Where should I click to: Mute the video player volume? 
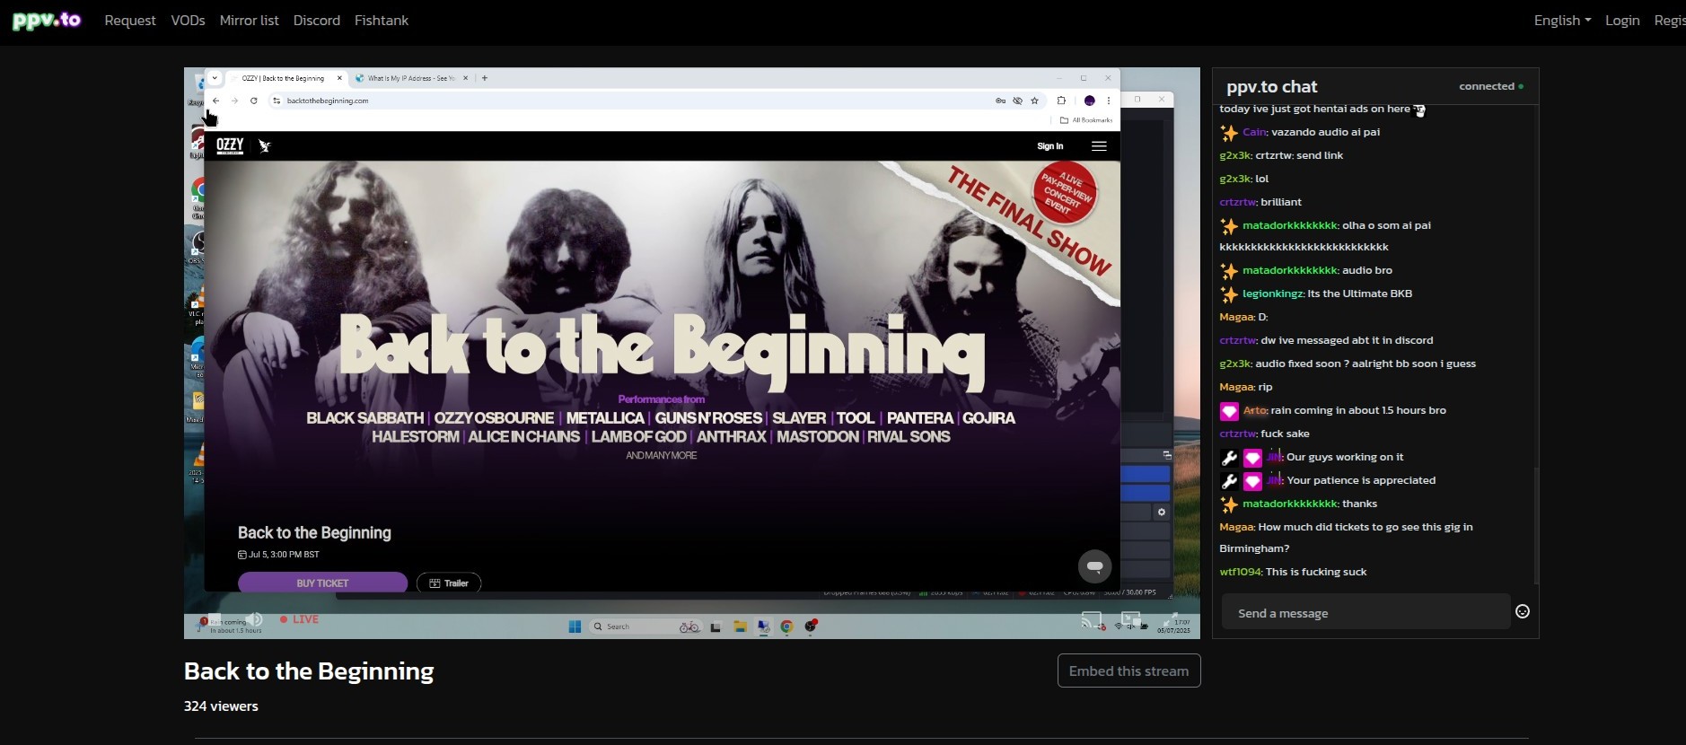click(254, 619)
